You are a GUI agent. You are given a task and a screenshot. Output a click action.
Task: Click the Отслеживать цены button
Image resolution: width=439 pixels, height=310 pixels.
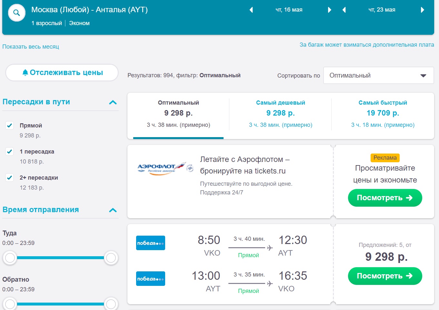click(x=62, y=73)
